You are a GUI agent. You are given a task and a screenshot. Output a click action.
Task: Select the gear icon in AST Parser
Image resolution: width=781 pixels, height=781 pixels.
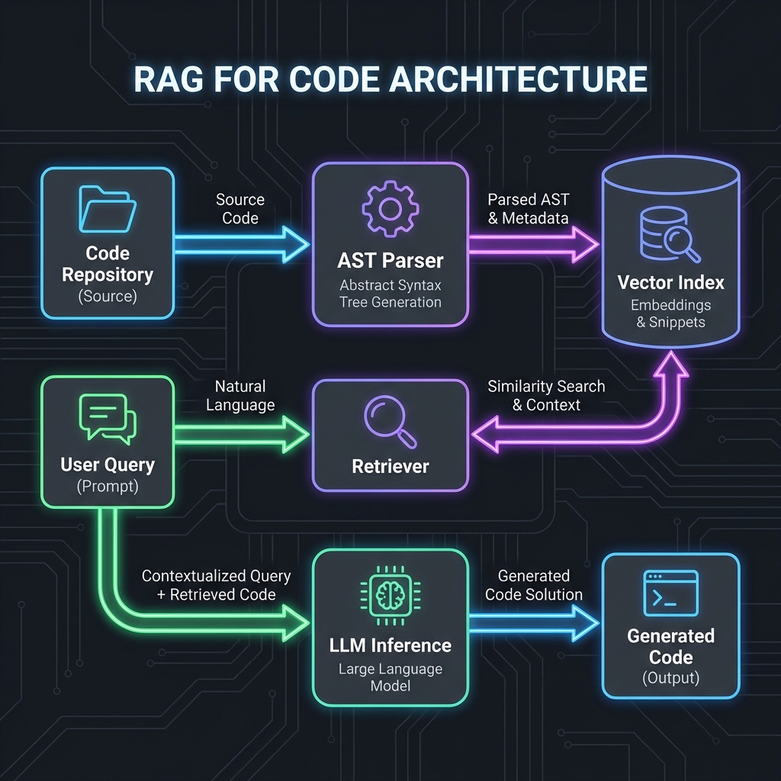click(x=390, y=210)
